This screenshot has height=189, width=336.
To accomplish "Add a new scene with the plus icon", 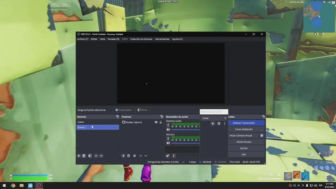I will (78, 156).
